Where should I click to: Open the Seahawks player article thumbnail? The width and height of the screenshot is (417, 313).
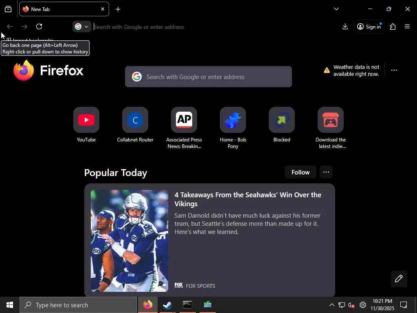click(129, 240)
